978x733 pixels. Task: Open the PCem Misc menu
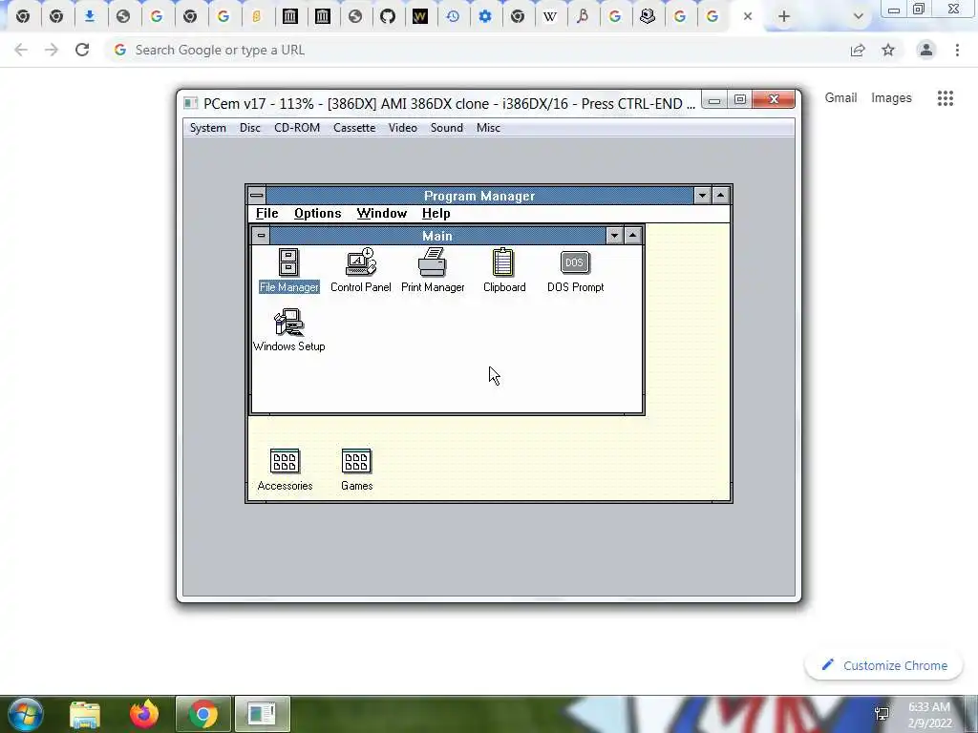tap(488, 128)
